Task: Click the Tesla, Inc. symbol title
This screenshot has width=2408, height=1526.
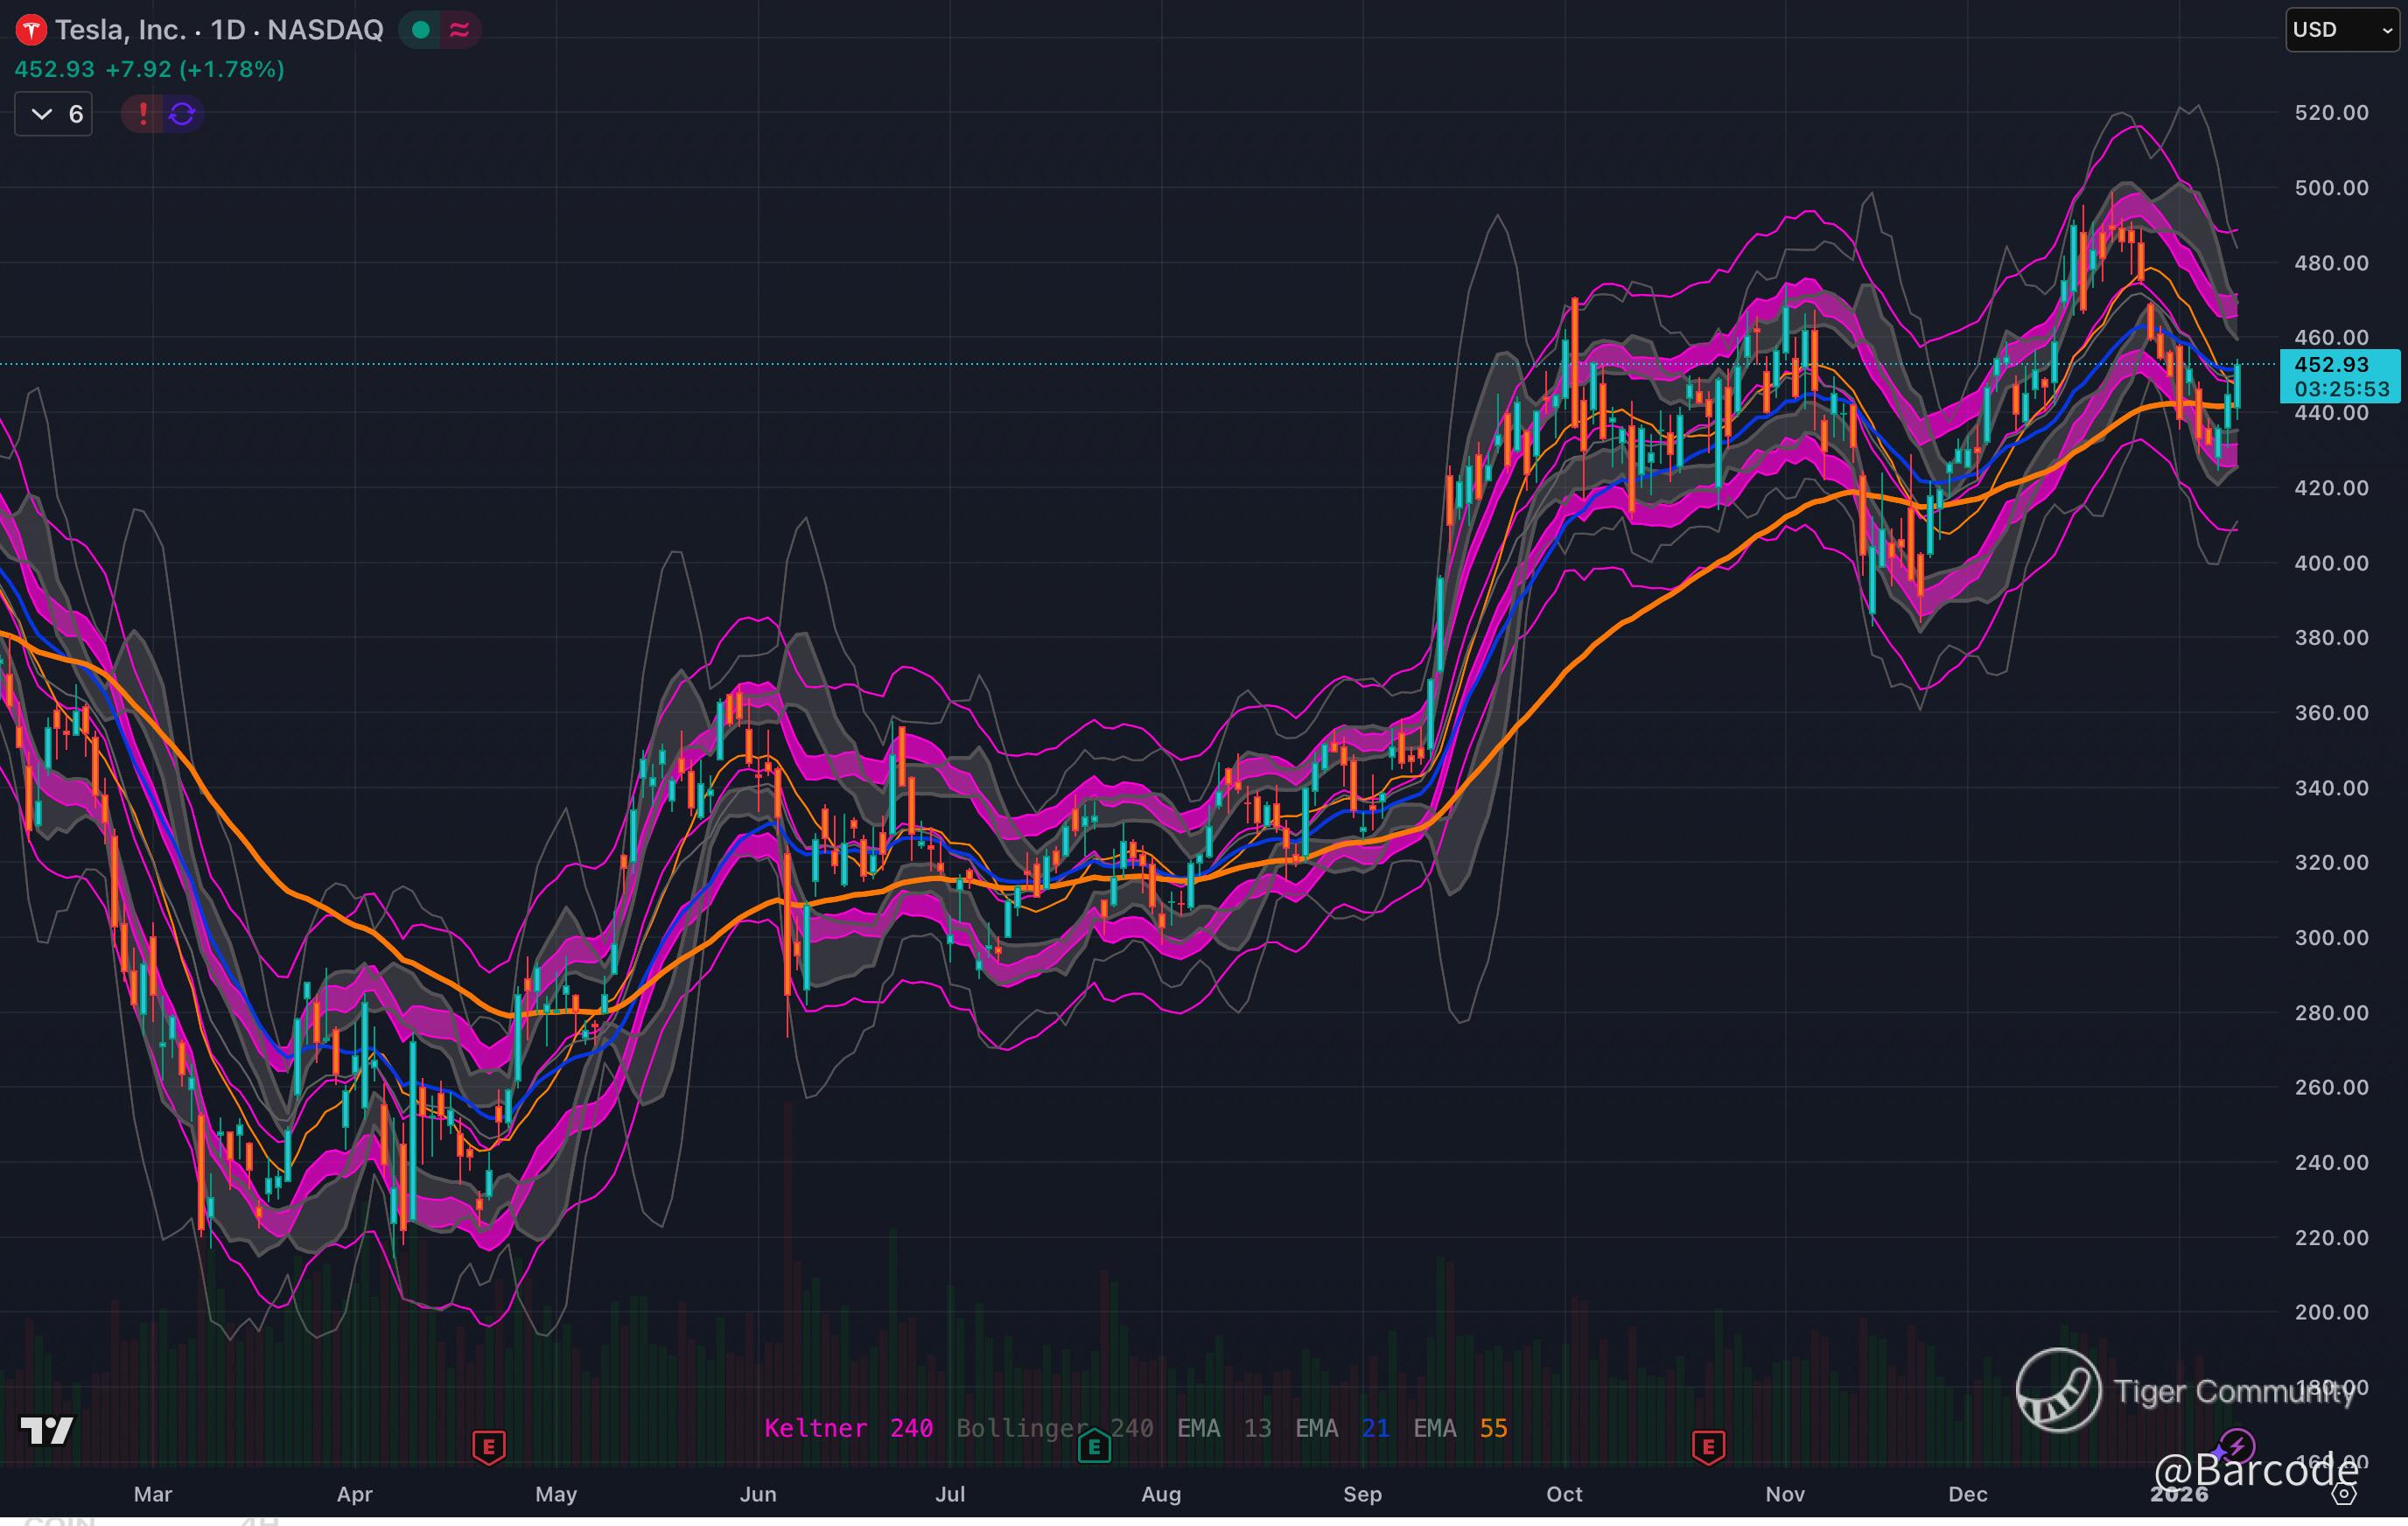Action: tap(120, 30)
